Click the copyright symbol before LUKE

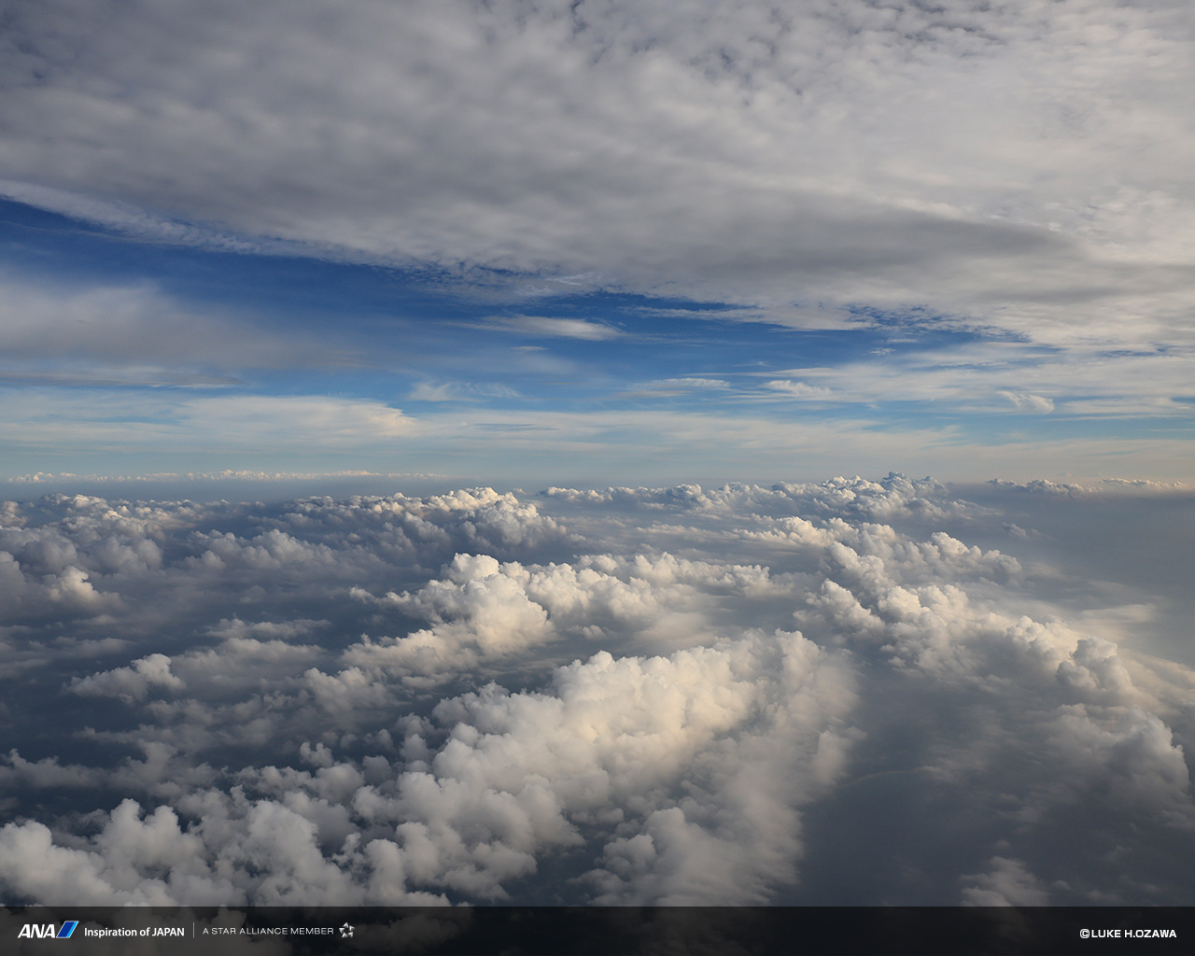coord(1085,933)
